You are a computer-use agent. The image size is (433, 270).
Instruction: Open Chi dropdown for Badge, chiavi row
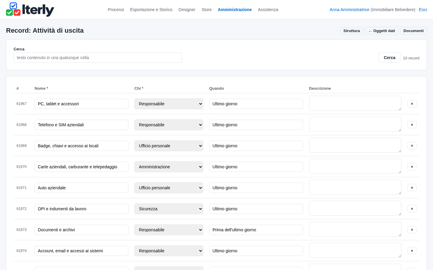click(x=169, y=146)
